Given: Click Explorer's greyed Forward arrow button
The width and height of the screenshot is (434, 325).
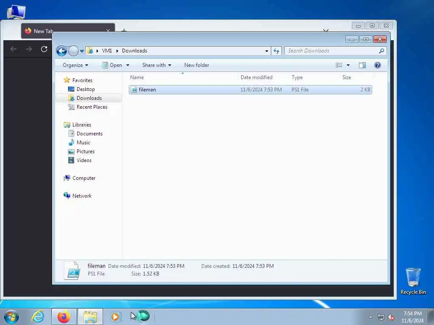Looking at the screenshot, I should coord(73,51).
